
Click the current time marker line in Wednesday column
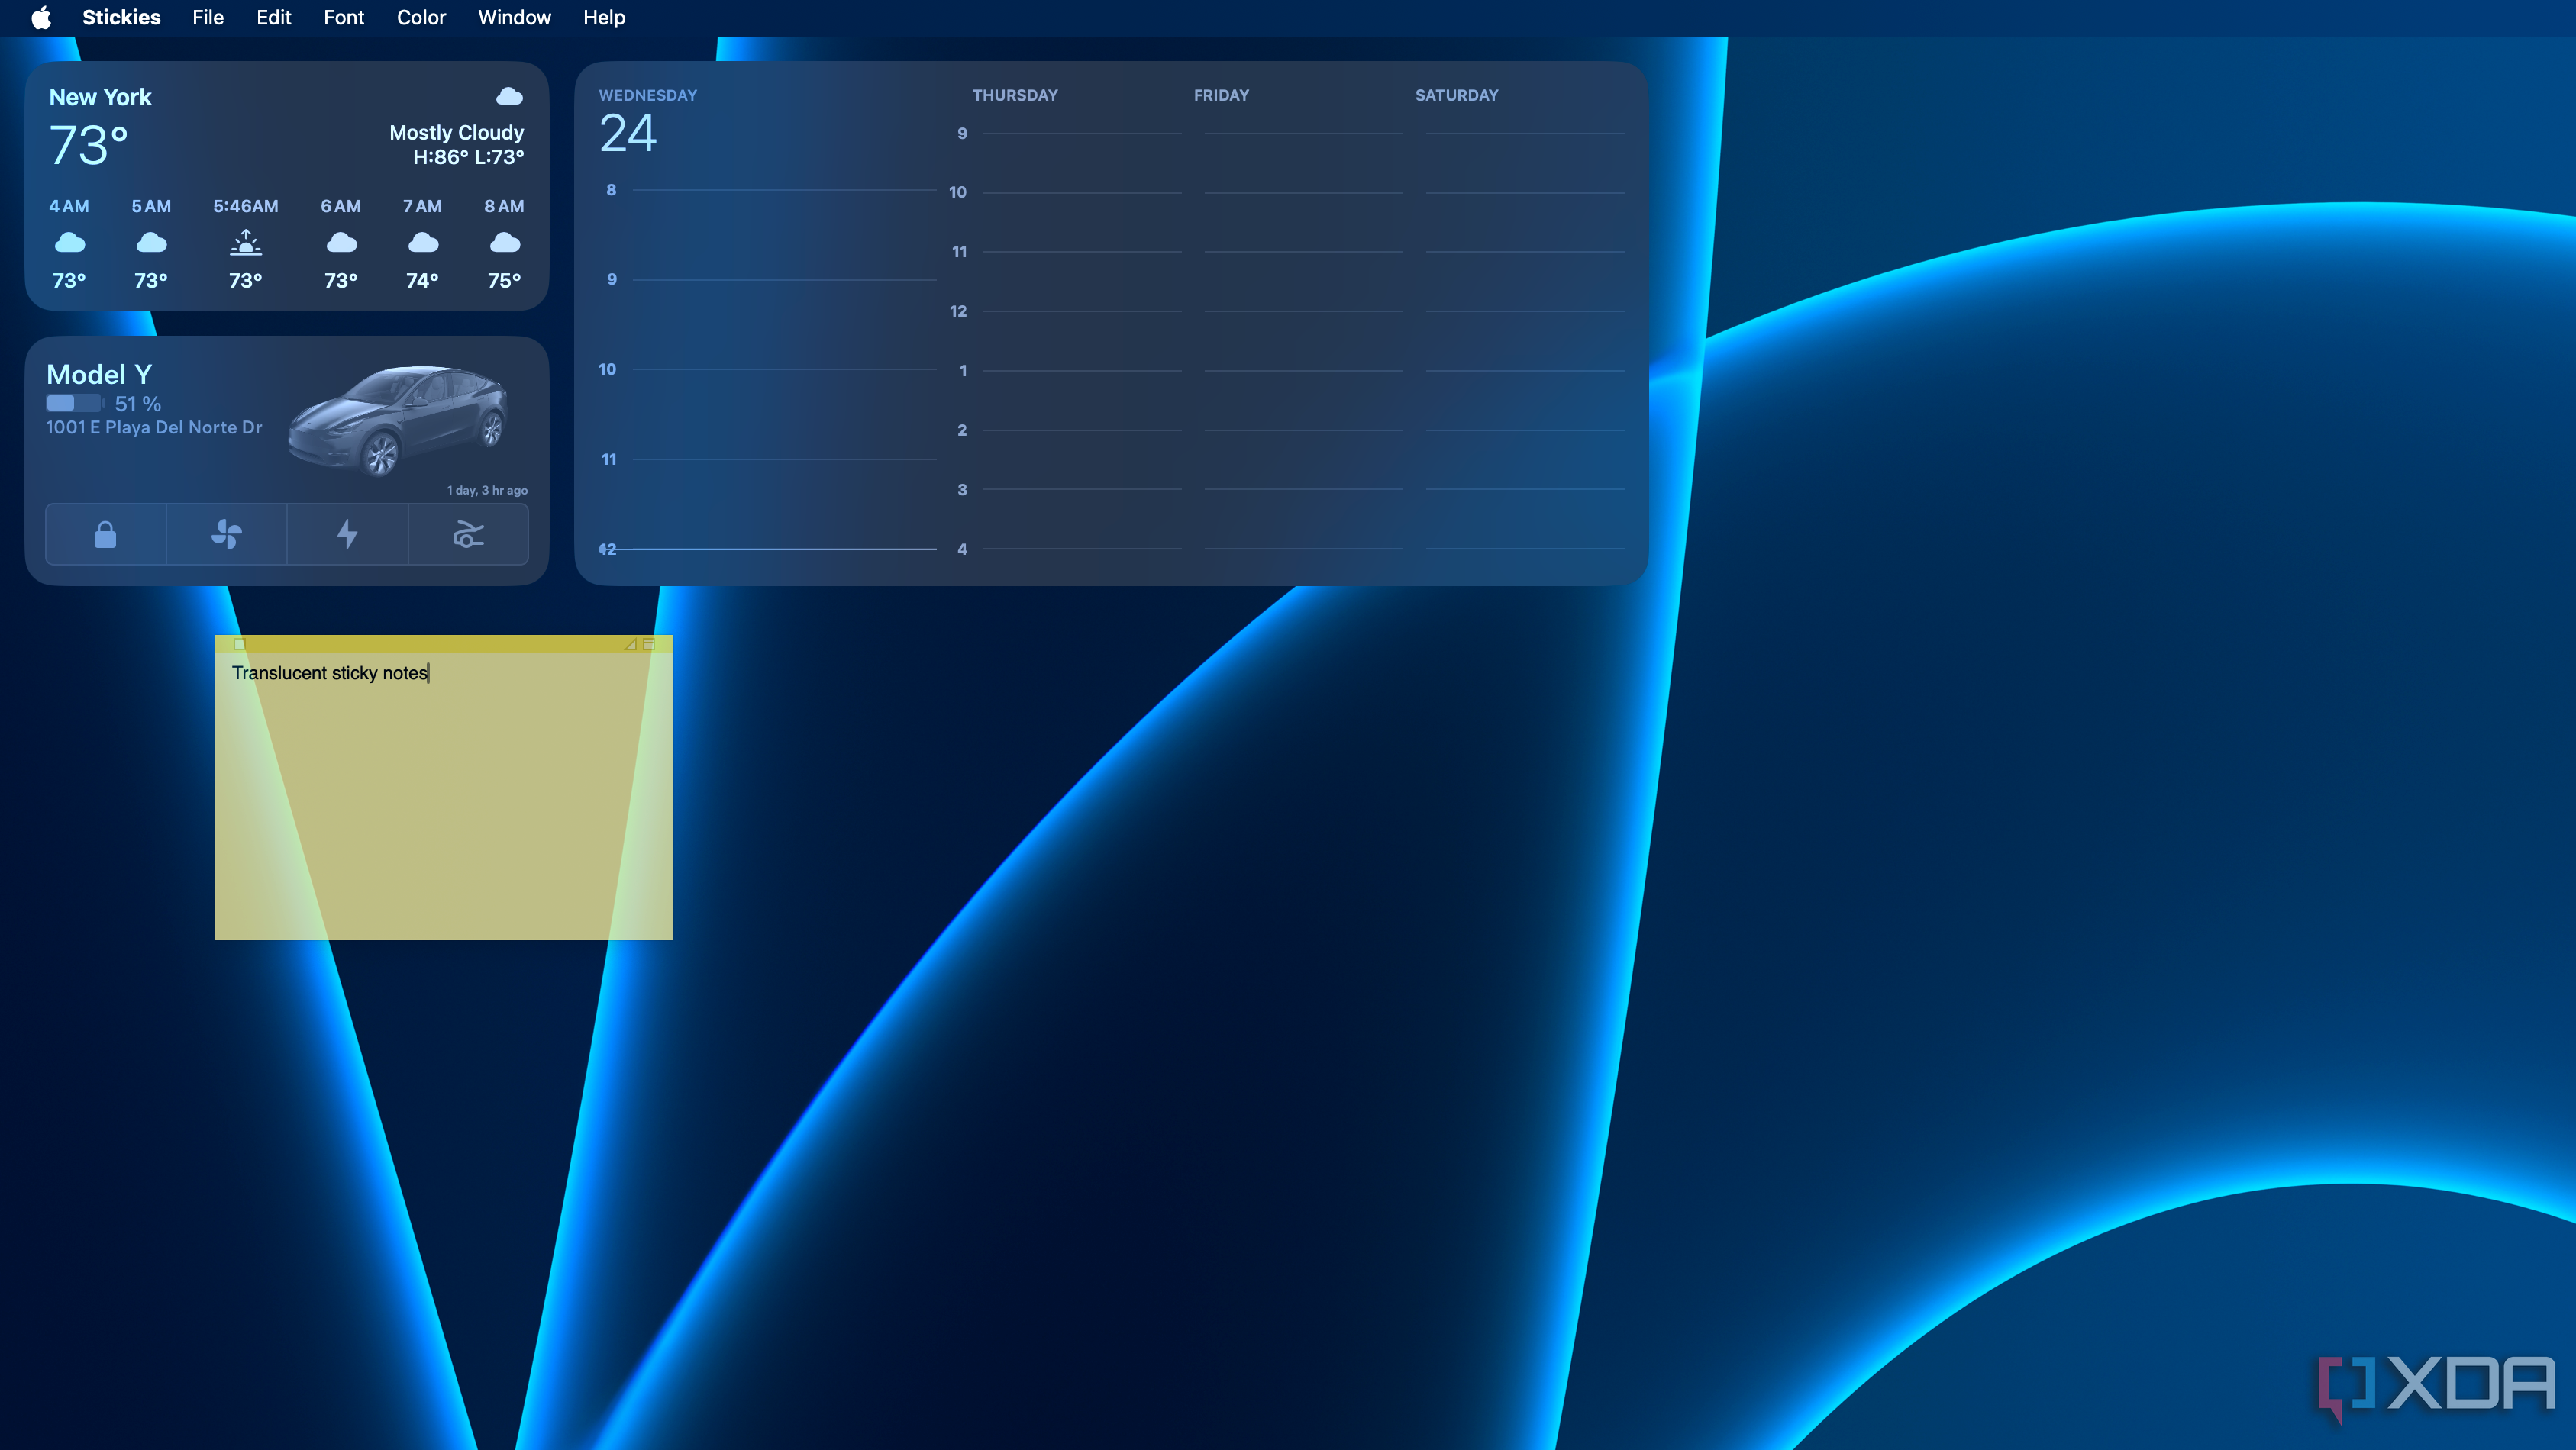[768, 549]
